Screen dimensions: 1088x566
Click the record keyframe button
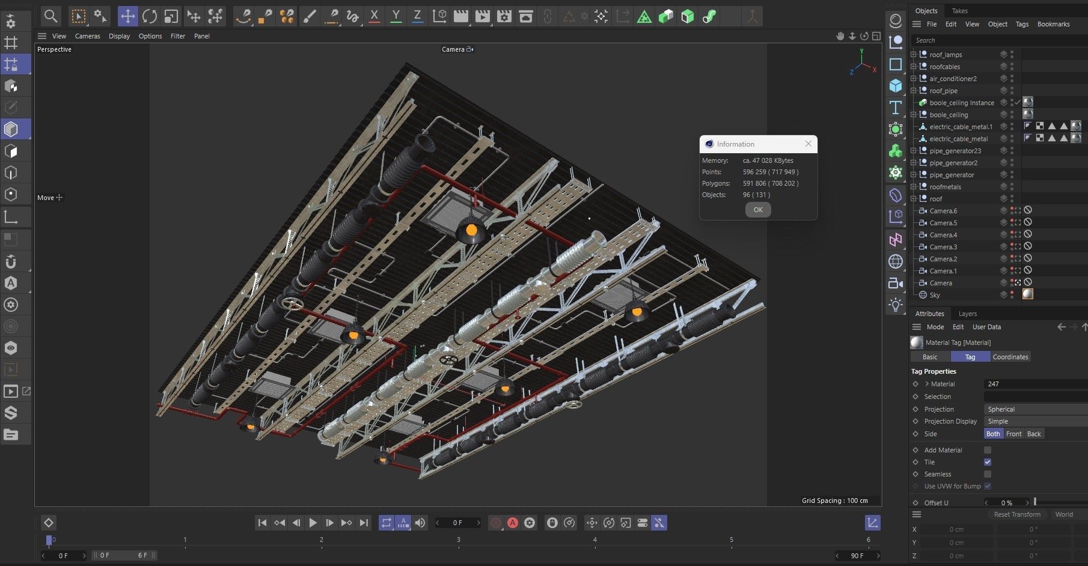pyautogui.click(x=495, y=523)
